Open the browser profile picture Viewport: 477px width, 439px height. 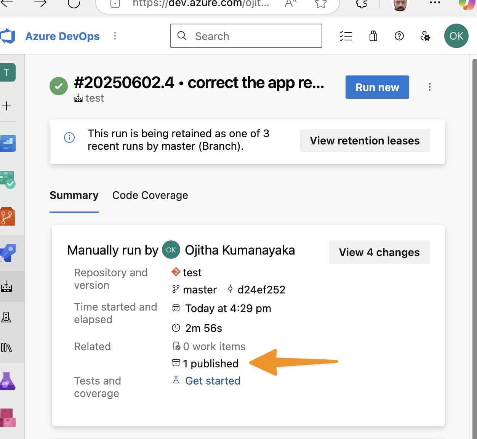click(400, 5)
